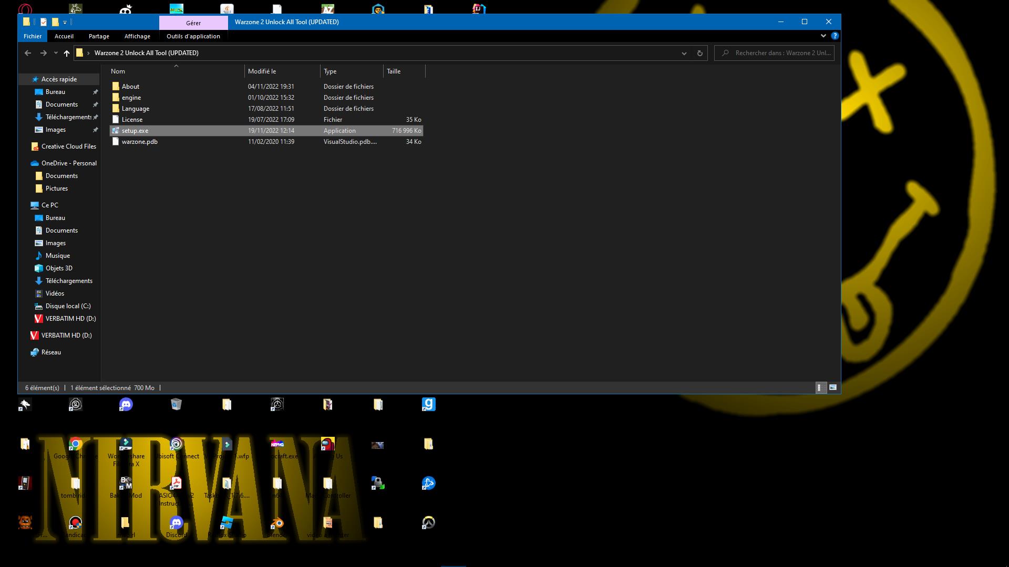Click the refresh button in address bar
The height and width of the screenshot is (567, 1009).
pos(699,53)
